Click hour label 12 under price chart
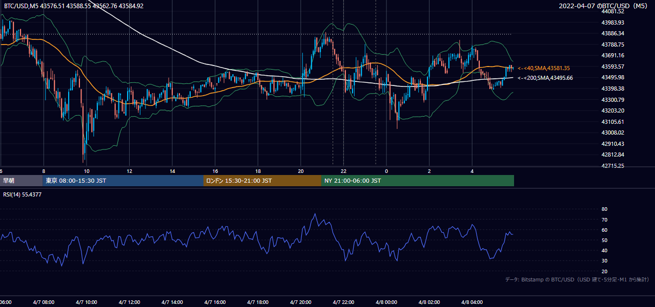This screenshot has width=655, height=307. tap(130, 171)
